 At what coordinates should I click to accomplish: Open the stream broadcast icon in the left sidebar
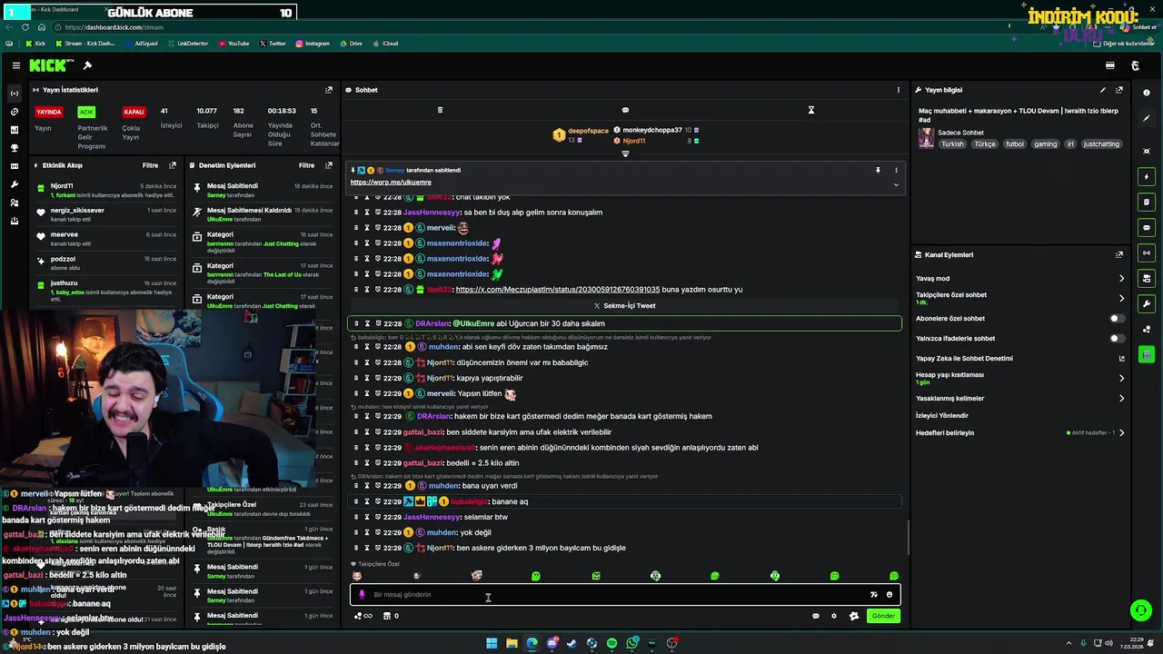pyautogui.click(x=14, y=94)
